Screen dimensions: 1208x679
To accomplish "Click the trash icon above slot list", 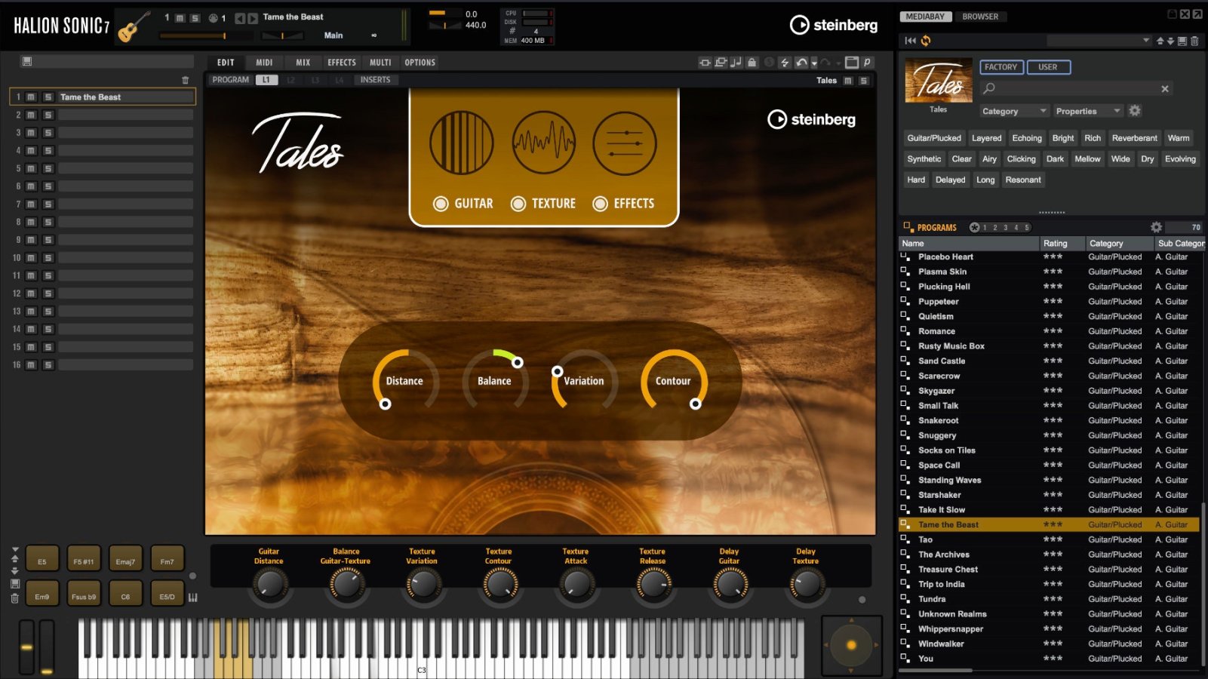I will (185, 80).
